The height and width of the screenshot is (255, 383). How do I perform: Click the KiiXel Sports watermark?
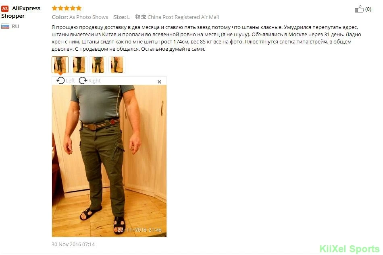pos(350,249)
